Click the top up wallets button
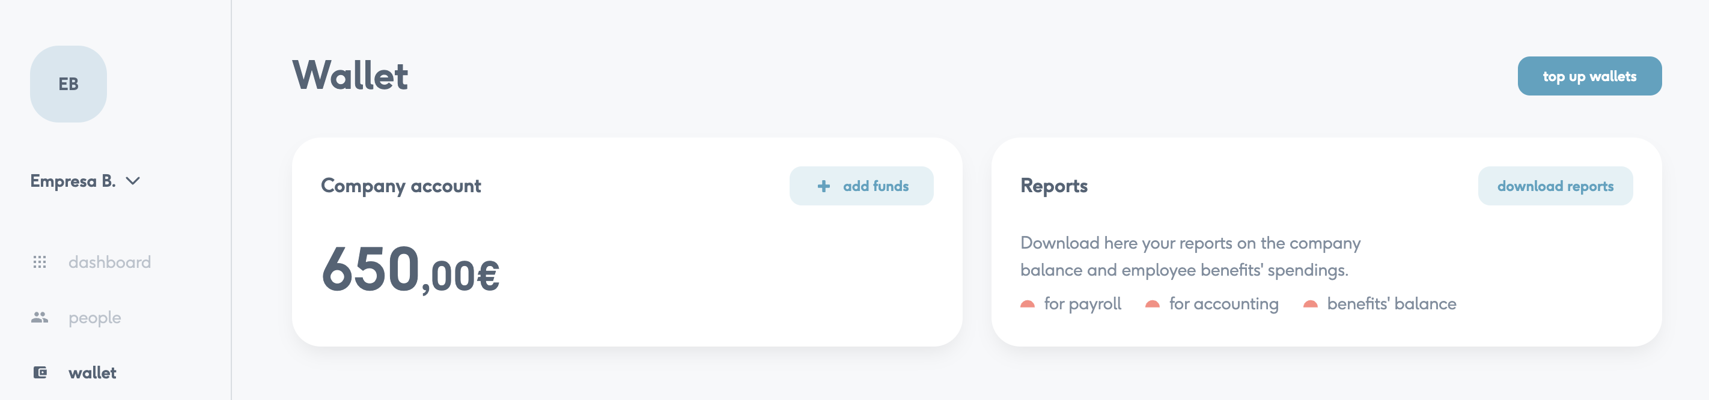This screenshot has width=1709, height=400. point(1589,76)
